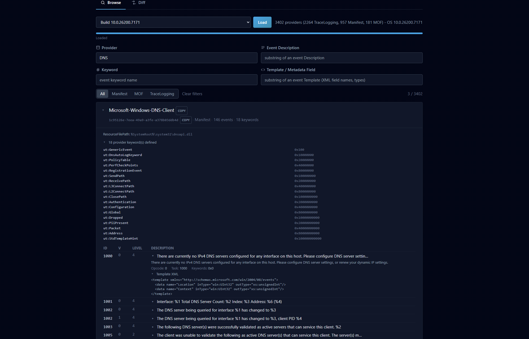Switch to the Browse tab
This screenshot has width=529, height=339.
click(111, 3)
